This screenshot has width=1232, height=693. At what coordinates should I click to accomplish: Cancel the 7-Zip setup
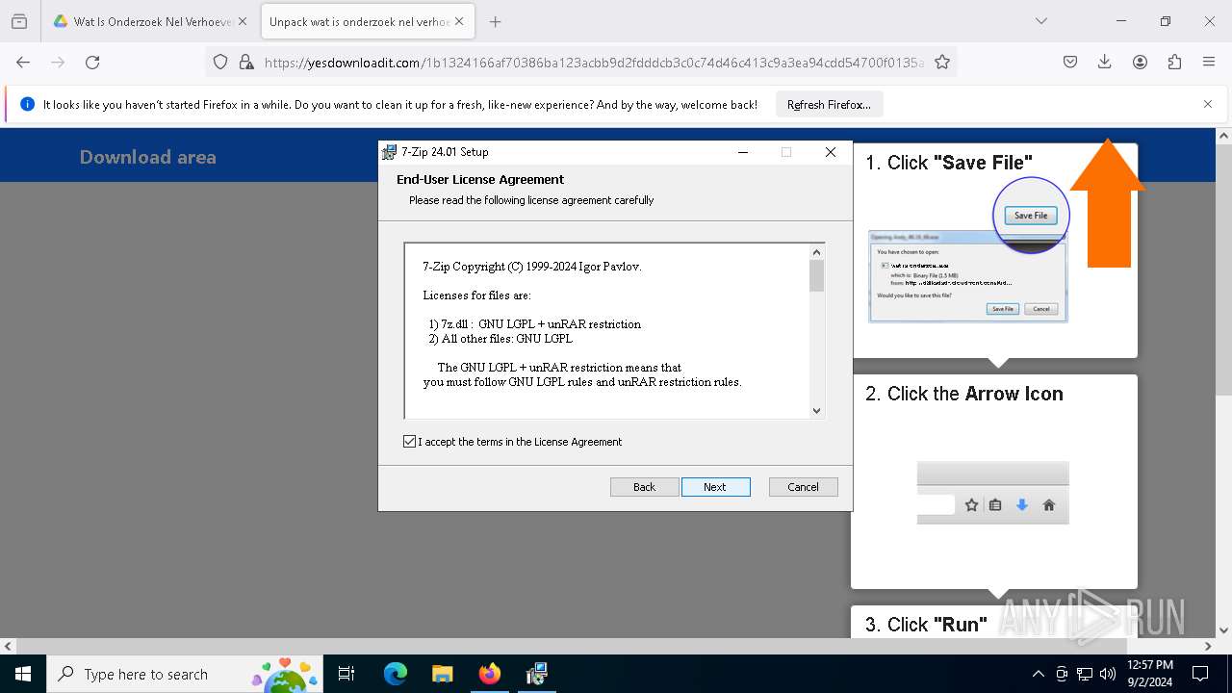[x=804, y=487]
